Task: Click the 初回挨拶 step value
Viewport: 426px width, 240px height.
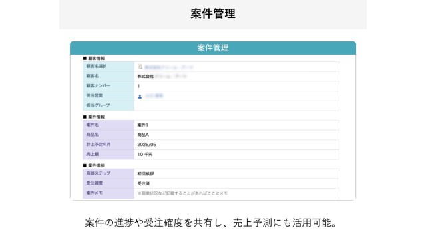Action: (x=146, y=173)
